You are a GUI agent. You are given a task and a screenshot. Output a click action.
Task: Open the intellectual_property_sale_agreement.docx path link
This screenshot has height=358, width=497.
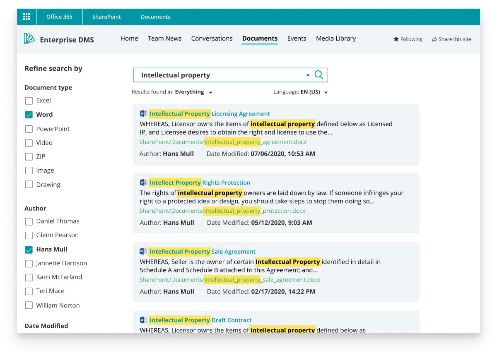229,280
